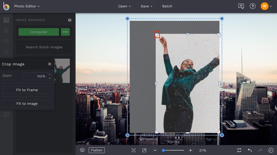Click the zoom in plus button
This screenshot has width=277, height=155.
tap(190, 150)
